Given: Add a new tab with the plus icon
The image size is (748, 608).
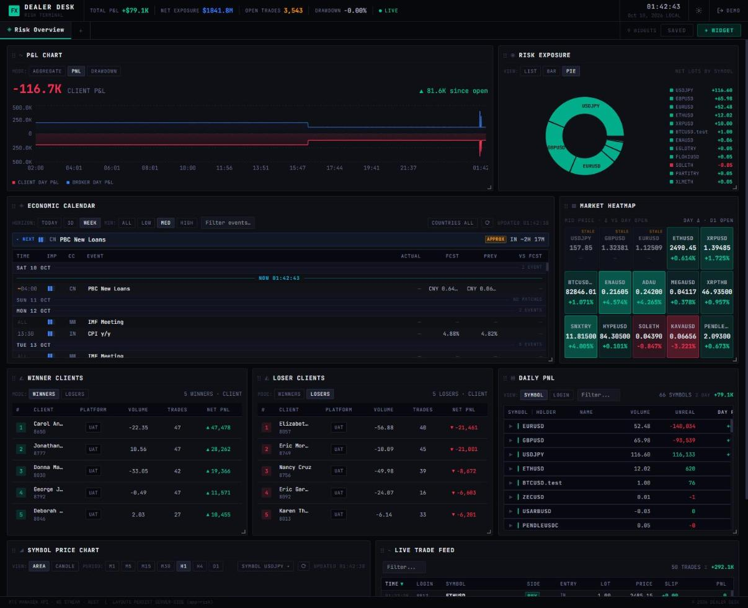Looking at the screenshot, I should [x=80, y=30].
